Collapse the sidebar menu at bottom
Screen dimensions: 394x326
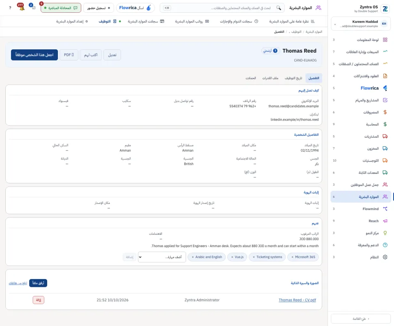(361, 319)
